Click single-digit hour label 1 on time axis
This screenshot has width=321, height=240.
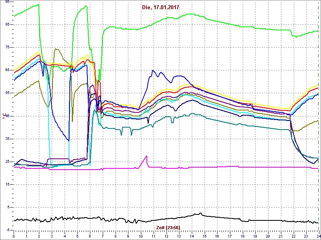tap(26, 236)
